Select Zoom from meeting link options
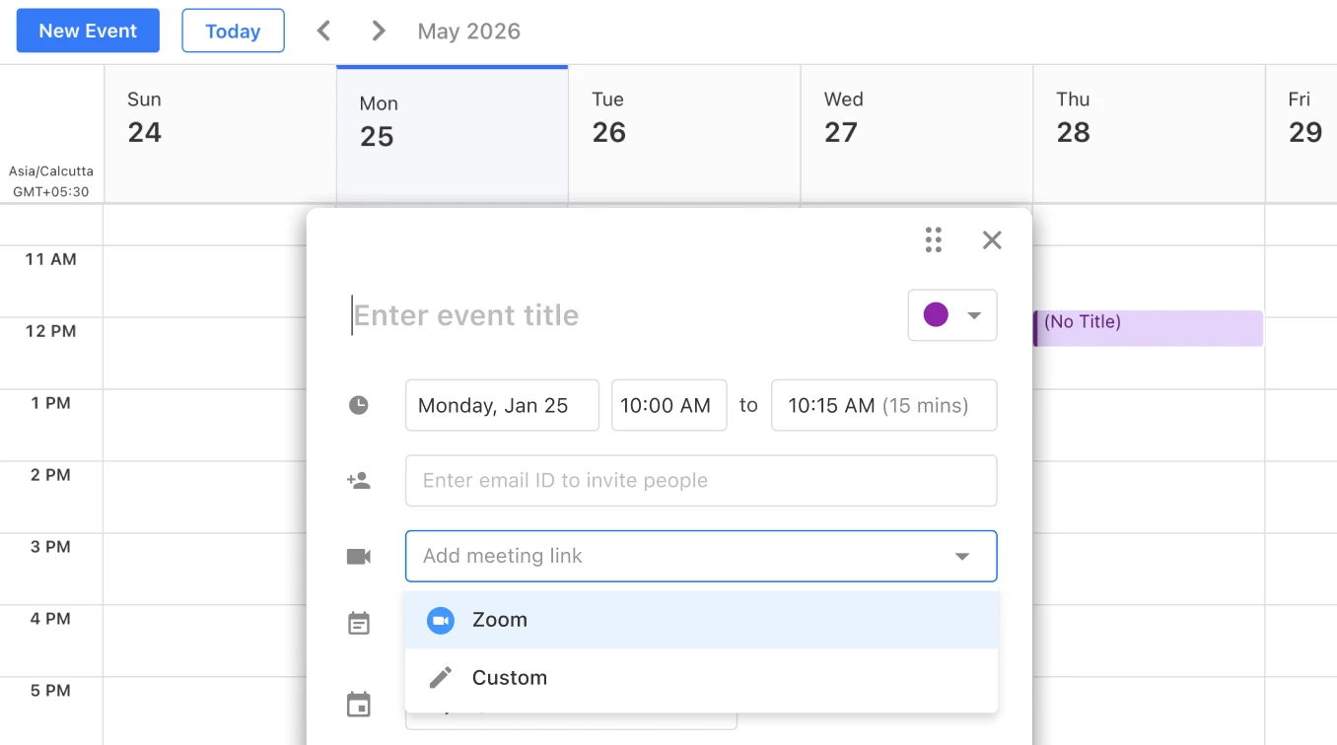 [x=702, y=620]
